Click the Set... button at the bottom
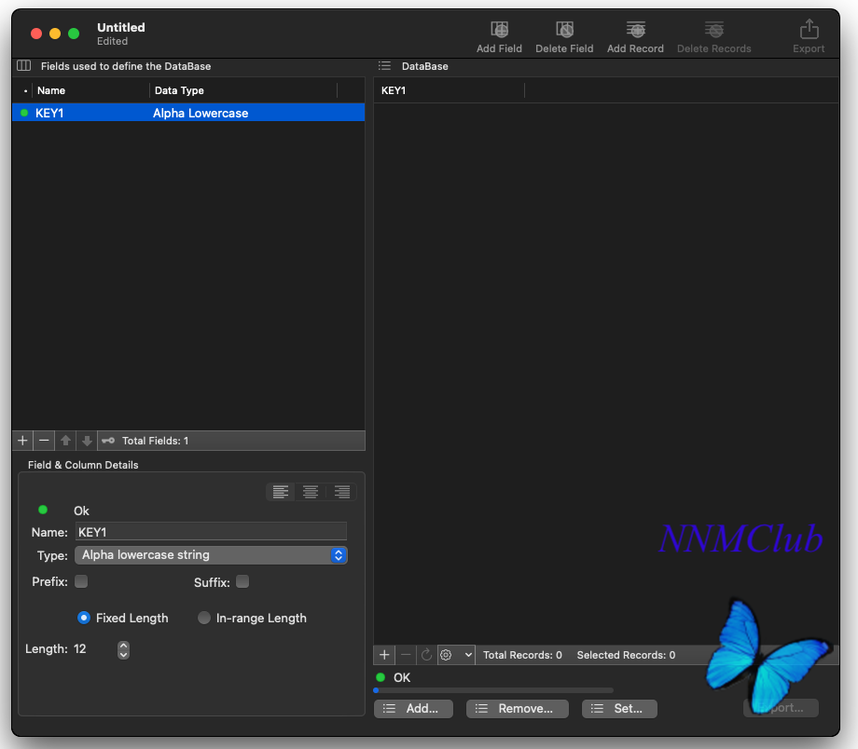Image resolution: width=858 pixels, height=749 pixels. click(x=619, y=709)
